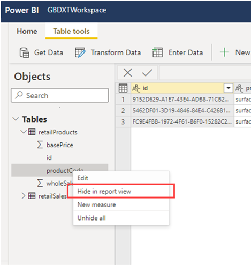Choose Hide in report view

(121, 191)
